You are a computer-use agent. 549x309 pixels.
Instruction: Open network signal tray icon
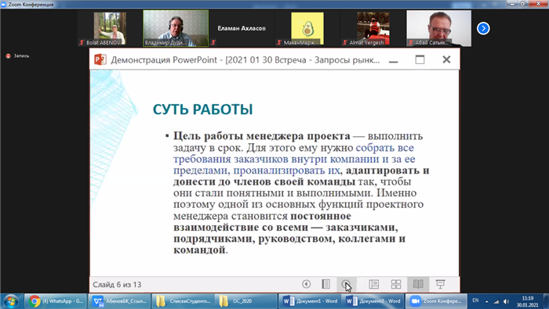point(496,301)
